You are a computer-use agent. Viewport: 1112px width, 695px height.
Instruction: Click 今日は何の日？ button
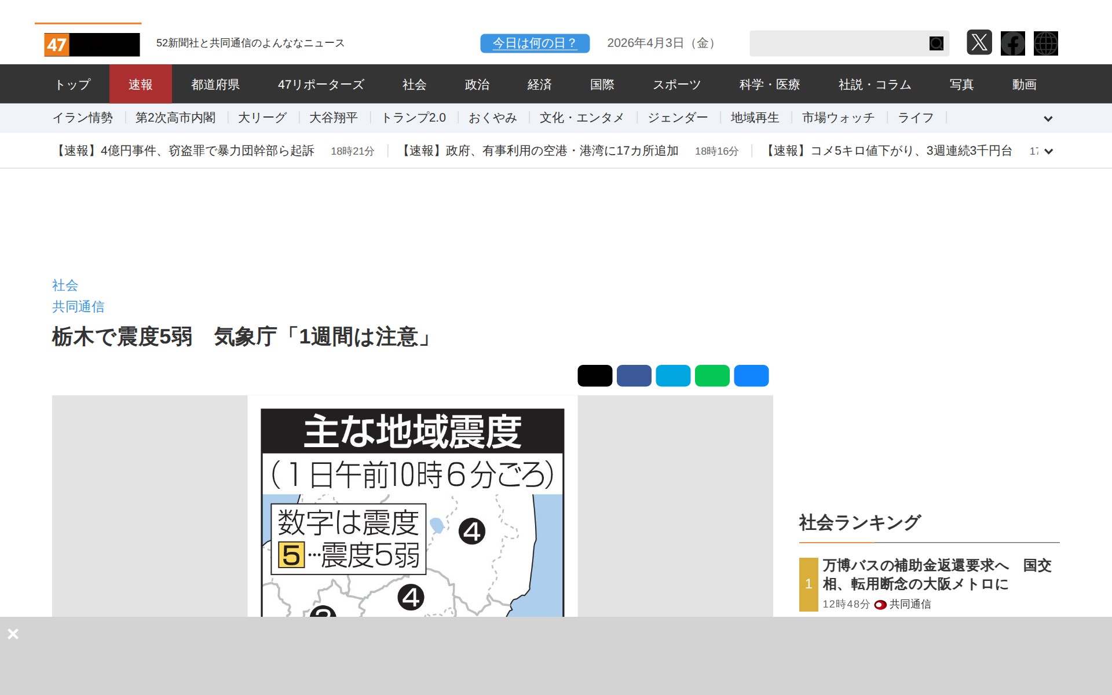[x=535, y=43]
